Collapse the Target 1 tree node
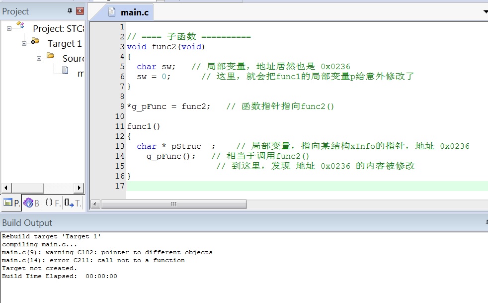This screenshot has width=488, height=303. [24, 43]
